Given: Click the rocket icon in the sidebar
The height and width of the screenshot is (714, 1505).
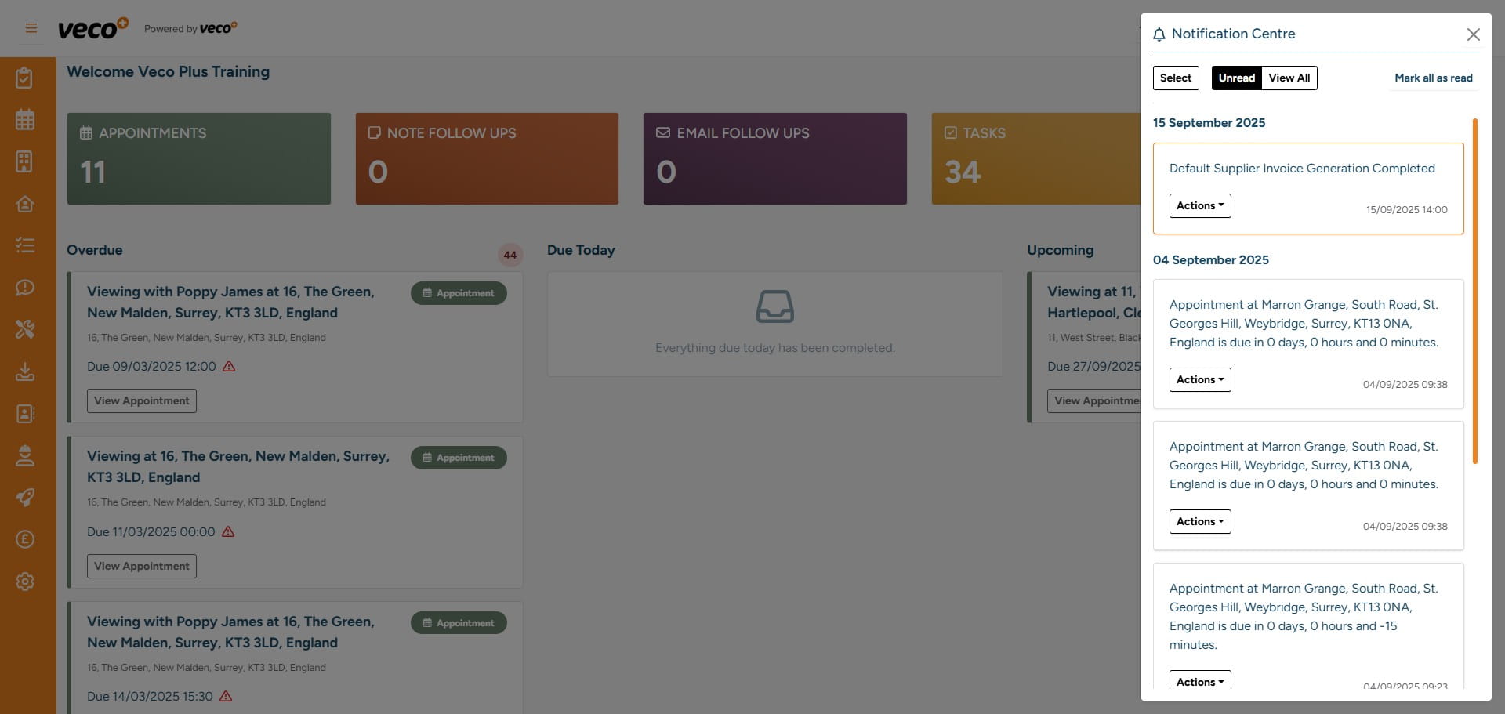Looking at the screenshot, I should pyautogui.click(x=25, y=497).
